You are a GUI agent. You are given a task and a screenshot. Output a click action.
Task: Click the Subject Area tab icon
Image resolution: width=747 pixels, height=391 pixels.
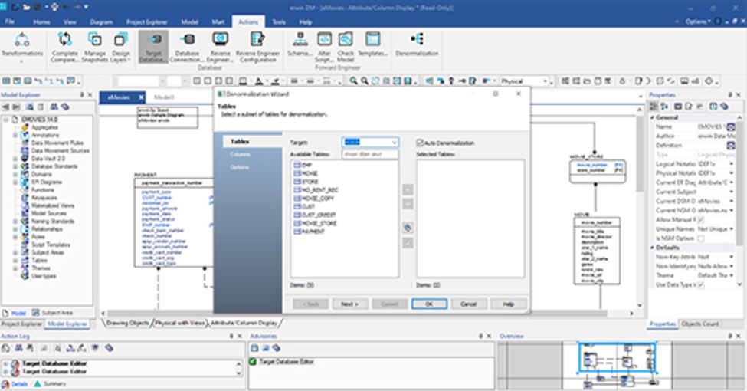pos(36,313)
